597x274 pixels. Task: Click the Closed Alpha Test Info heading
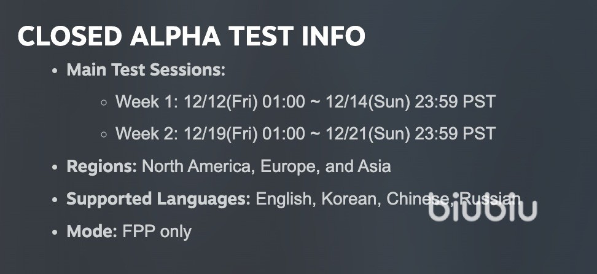click(x=192, y=37)
